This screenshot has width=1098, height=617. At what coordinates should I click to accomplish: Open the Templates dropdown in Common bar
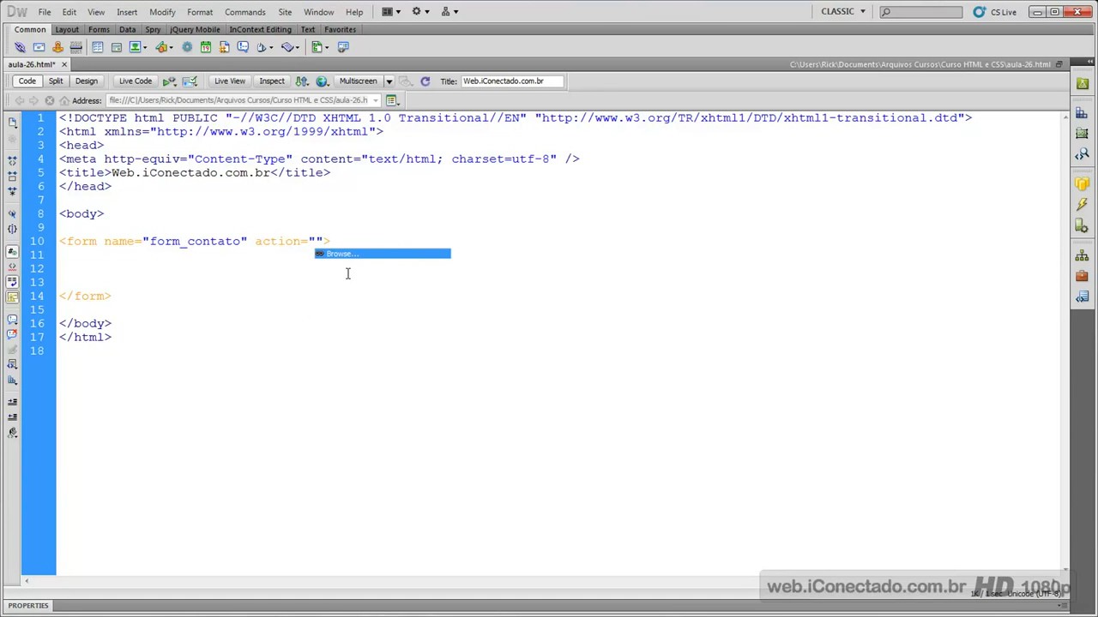click(x=321, y=47)
